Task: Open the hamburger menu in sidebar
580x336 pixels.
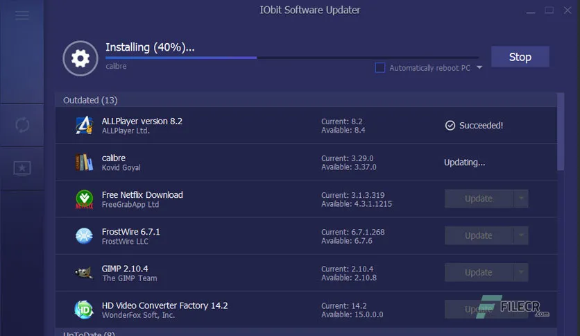Action: [x=22, y=15]
